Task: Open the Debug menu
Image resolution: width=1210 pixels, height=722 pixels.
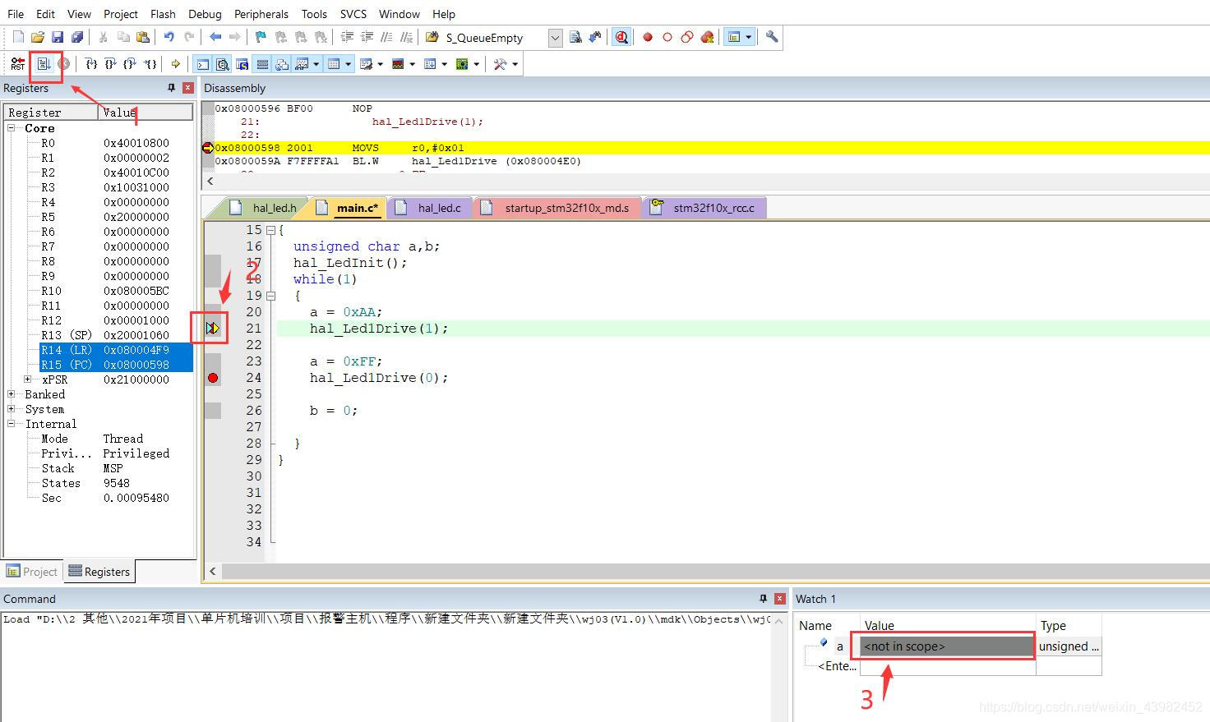Action: click(205, 14)
